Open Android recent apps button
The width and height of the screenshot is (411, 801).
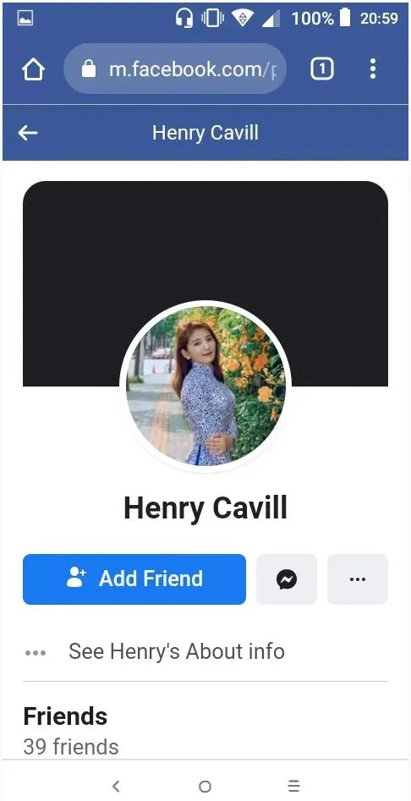[x=293, y=786]
